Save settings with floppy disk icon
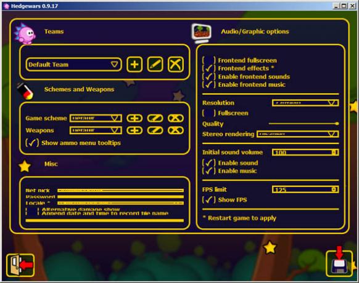359x283 pixels. pyautogui.click(x=339, y=263)
